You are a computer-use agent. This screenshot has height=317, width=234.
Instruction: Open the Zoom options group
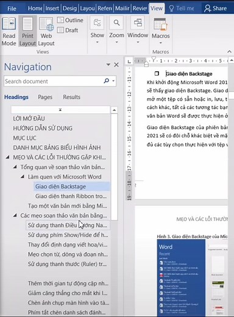(116, 30)
